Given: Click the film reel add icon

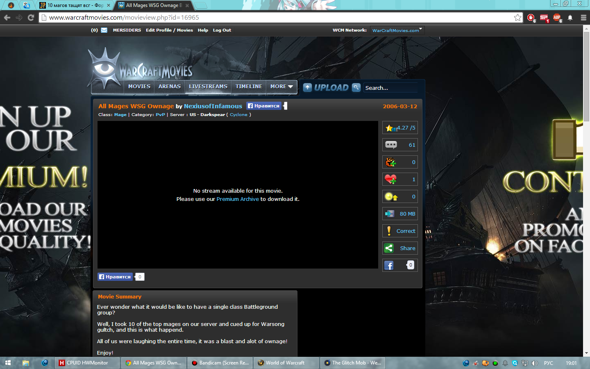Looking at the screenshot, I should point(391,162).
